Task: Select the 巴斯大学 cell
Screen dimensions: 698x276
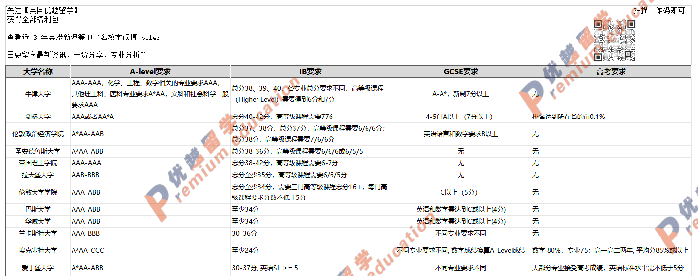Action: pos(38,209)
